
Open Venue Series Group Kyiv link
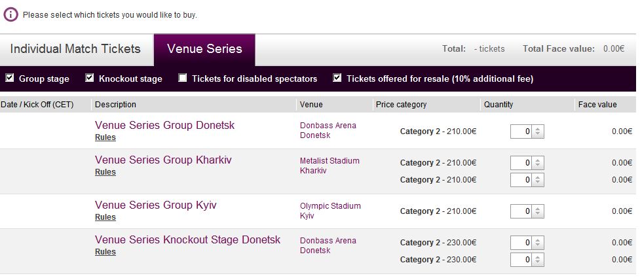click(x=155, y=205)
